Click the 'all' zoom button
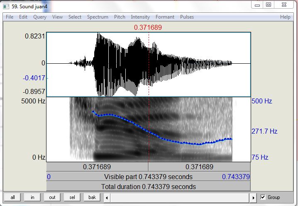 point(12,197)
